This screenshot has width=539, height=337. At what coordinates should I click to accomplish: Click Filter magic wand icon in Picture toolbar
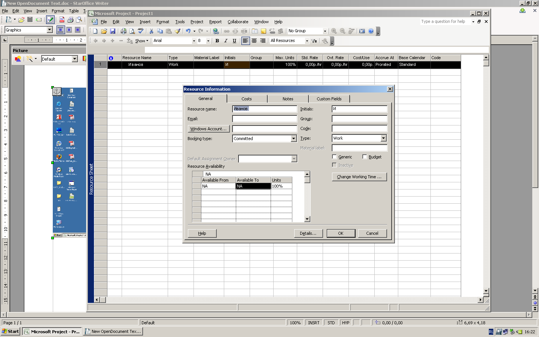(30, 59)
